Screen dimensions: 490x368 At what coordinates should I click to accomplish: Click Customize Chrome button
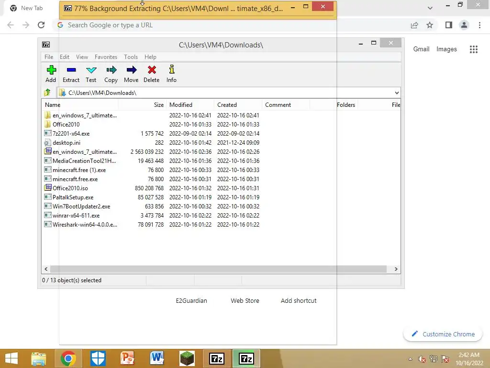(443, 334)
